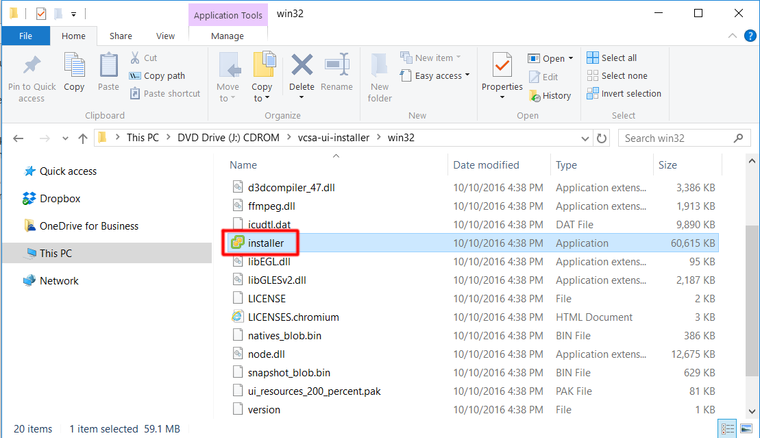This screenshot has height=438, width=760.
Task: Open the File tab
Action: pos(25,36)
